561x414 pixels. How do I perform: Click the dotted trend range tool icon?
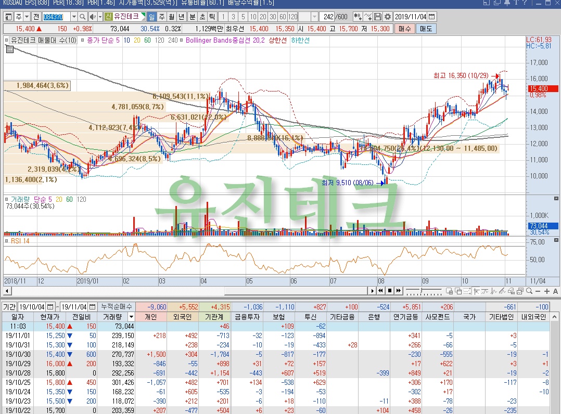[467, 291]
